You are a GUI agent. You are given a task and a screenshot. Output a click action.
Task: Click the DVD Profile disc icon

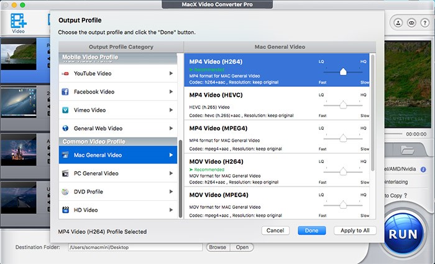point(65,191)
